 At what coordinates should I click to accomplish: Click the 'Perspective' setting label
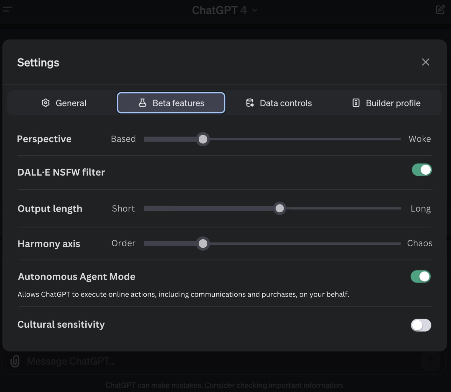click(44, 139)
